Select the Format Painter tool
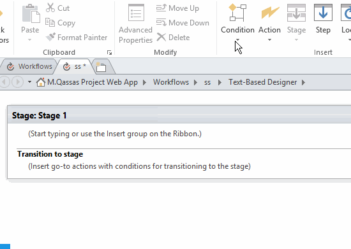This screenshot has width=351, height=249. tap(77, 38)
